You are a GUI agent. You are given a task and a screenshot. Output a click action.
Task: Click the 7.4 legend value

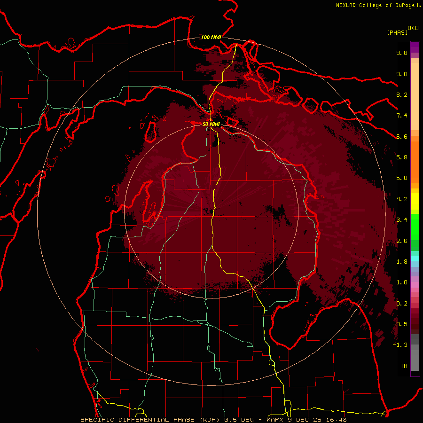click(402, 116)
